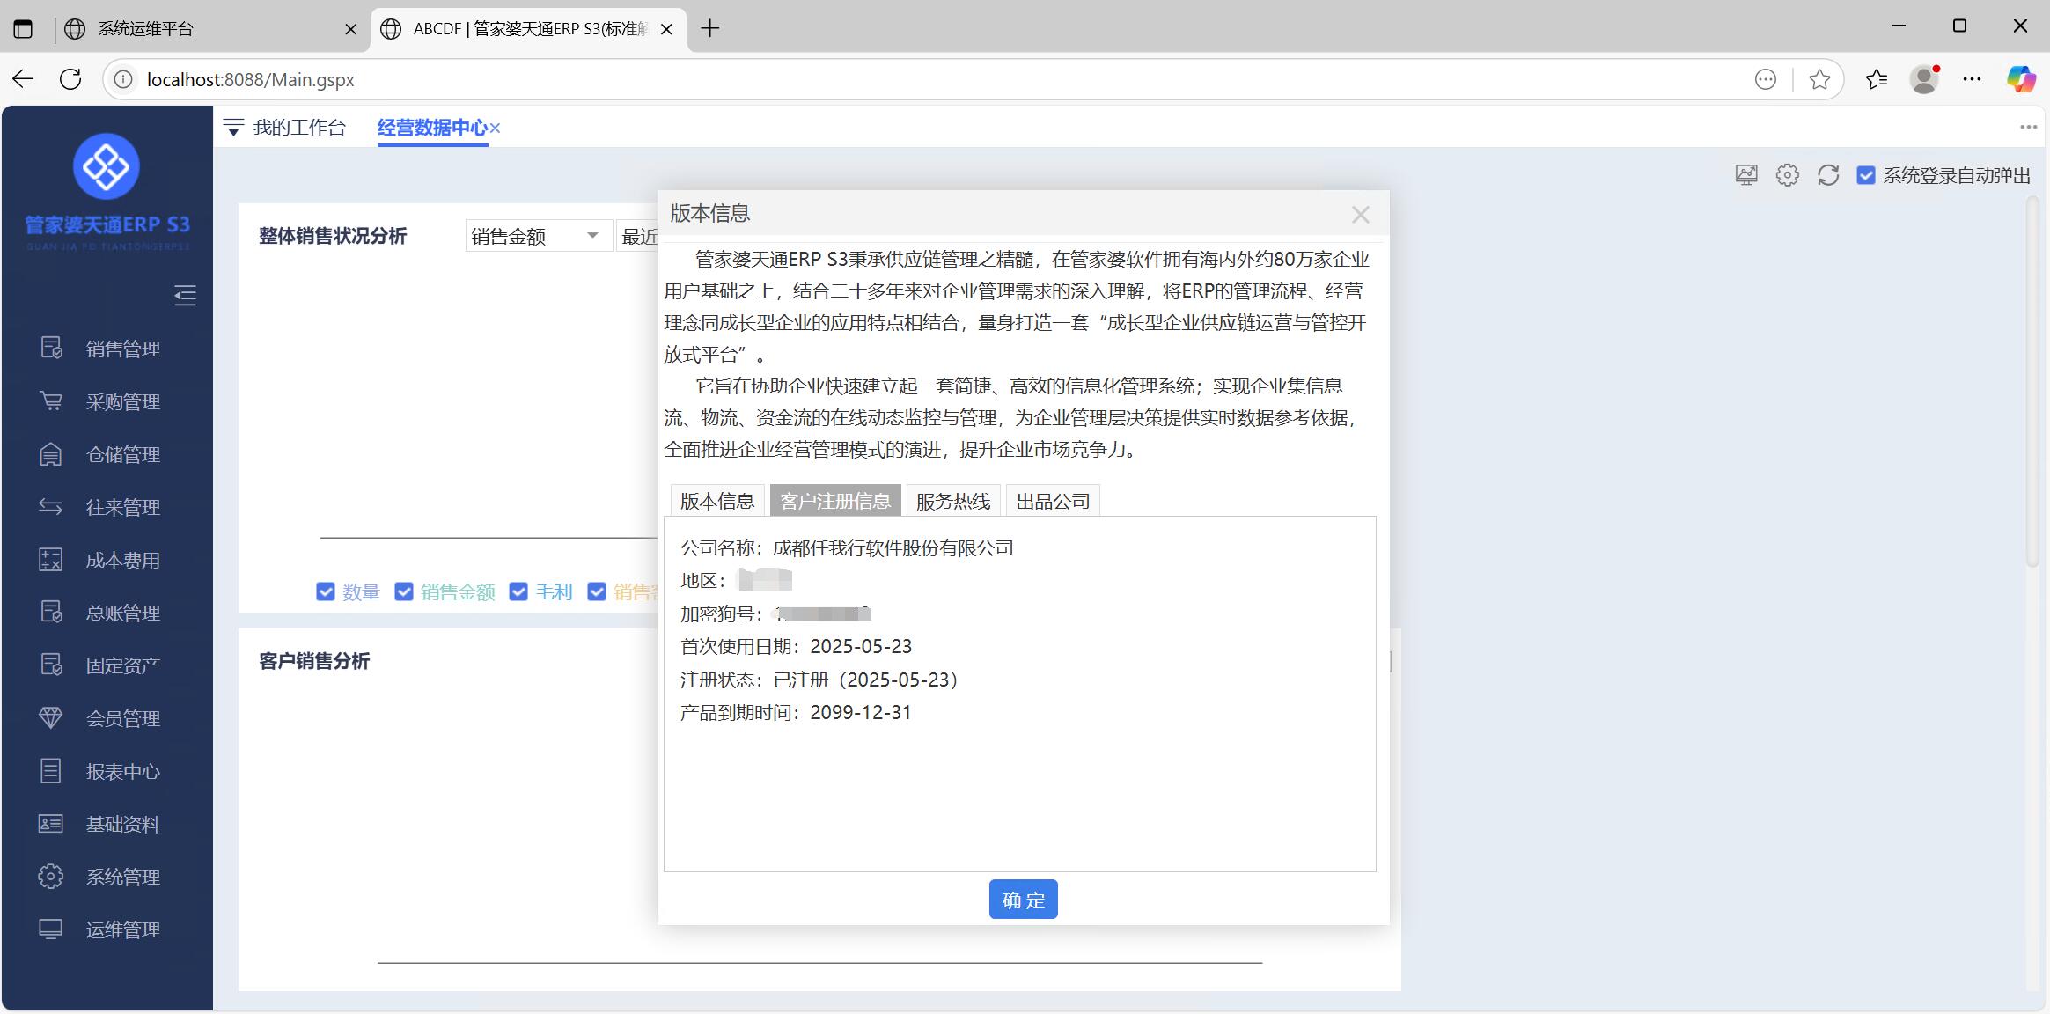This screenshot has height=1014, width=2050.
Task: Click the 产品到期时间 2099-12-31 line
Action: point(796,713)
